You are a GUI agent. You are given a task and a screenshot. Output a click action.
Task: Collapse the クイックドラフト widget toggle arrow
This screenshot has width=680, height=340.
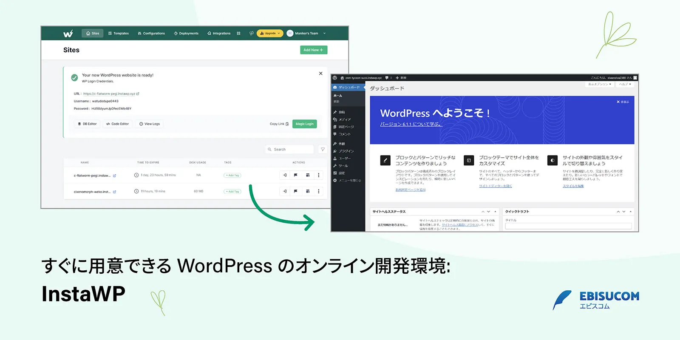click(x=631, y=212)
